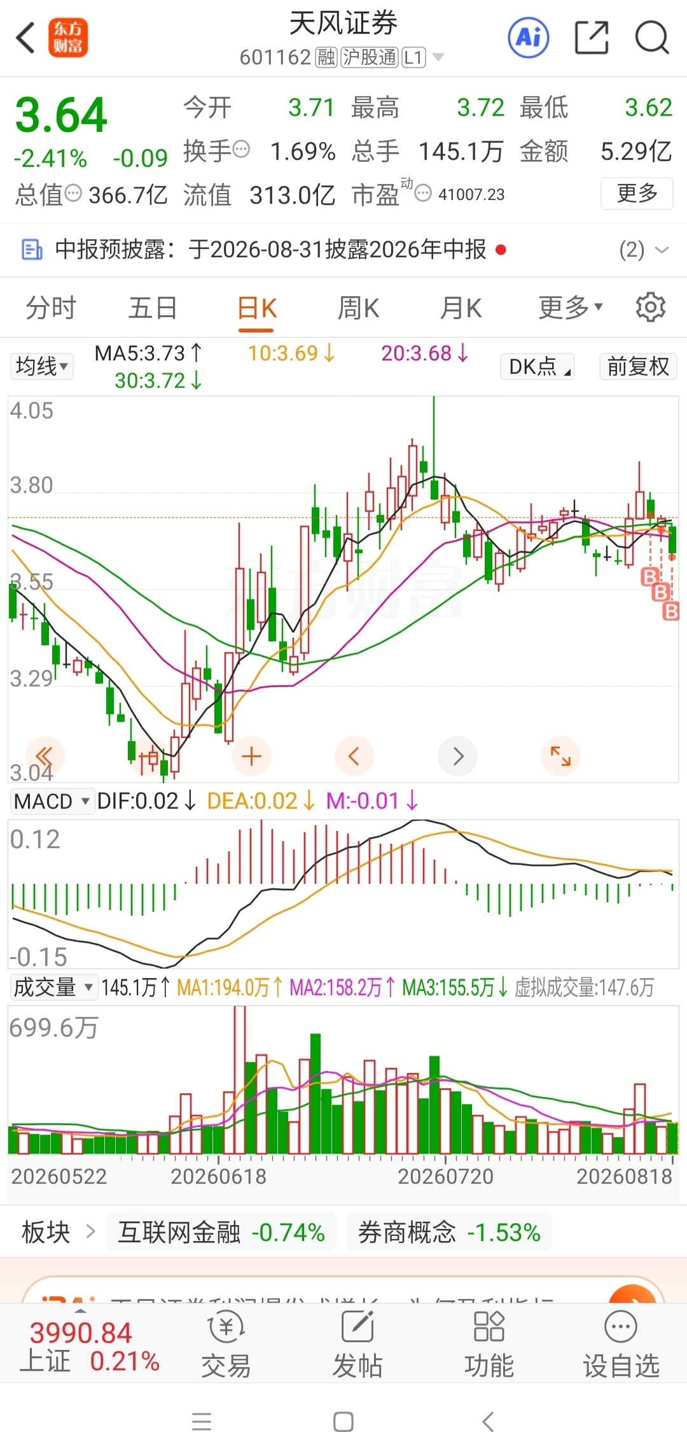The width and height of the screenshot is (687, 1432).
Task: Tap Android home square button
Action: click(x=343, y=1421)
